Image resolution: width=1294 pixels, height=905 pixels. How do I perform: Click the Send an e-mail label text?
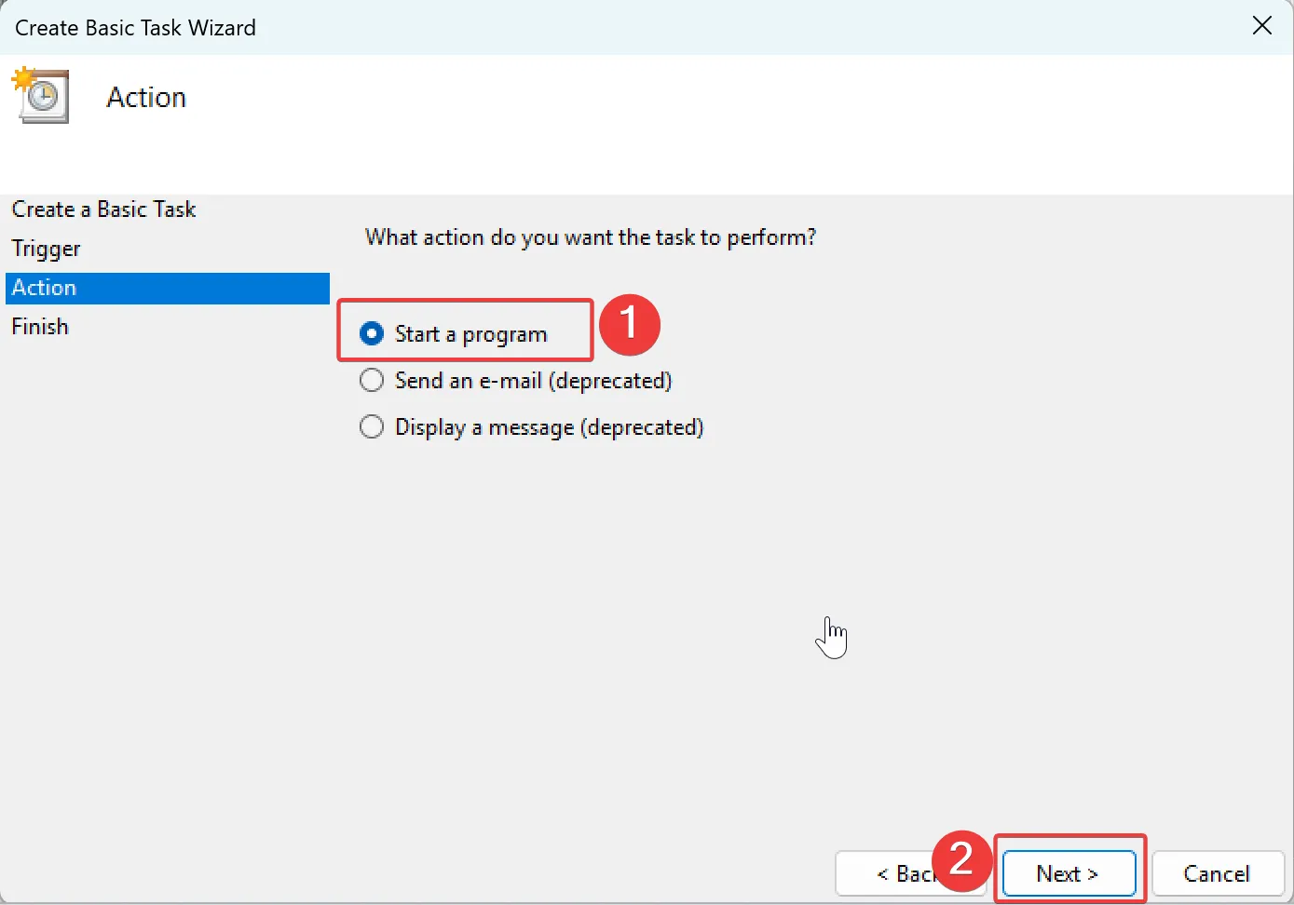tap(532, 380)
